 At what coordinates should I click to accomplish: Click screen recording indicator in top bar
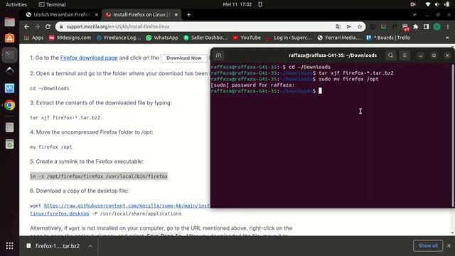413,4
